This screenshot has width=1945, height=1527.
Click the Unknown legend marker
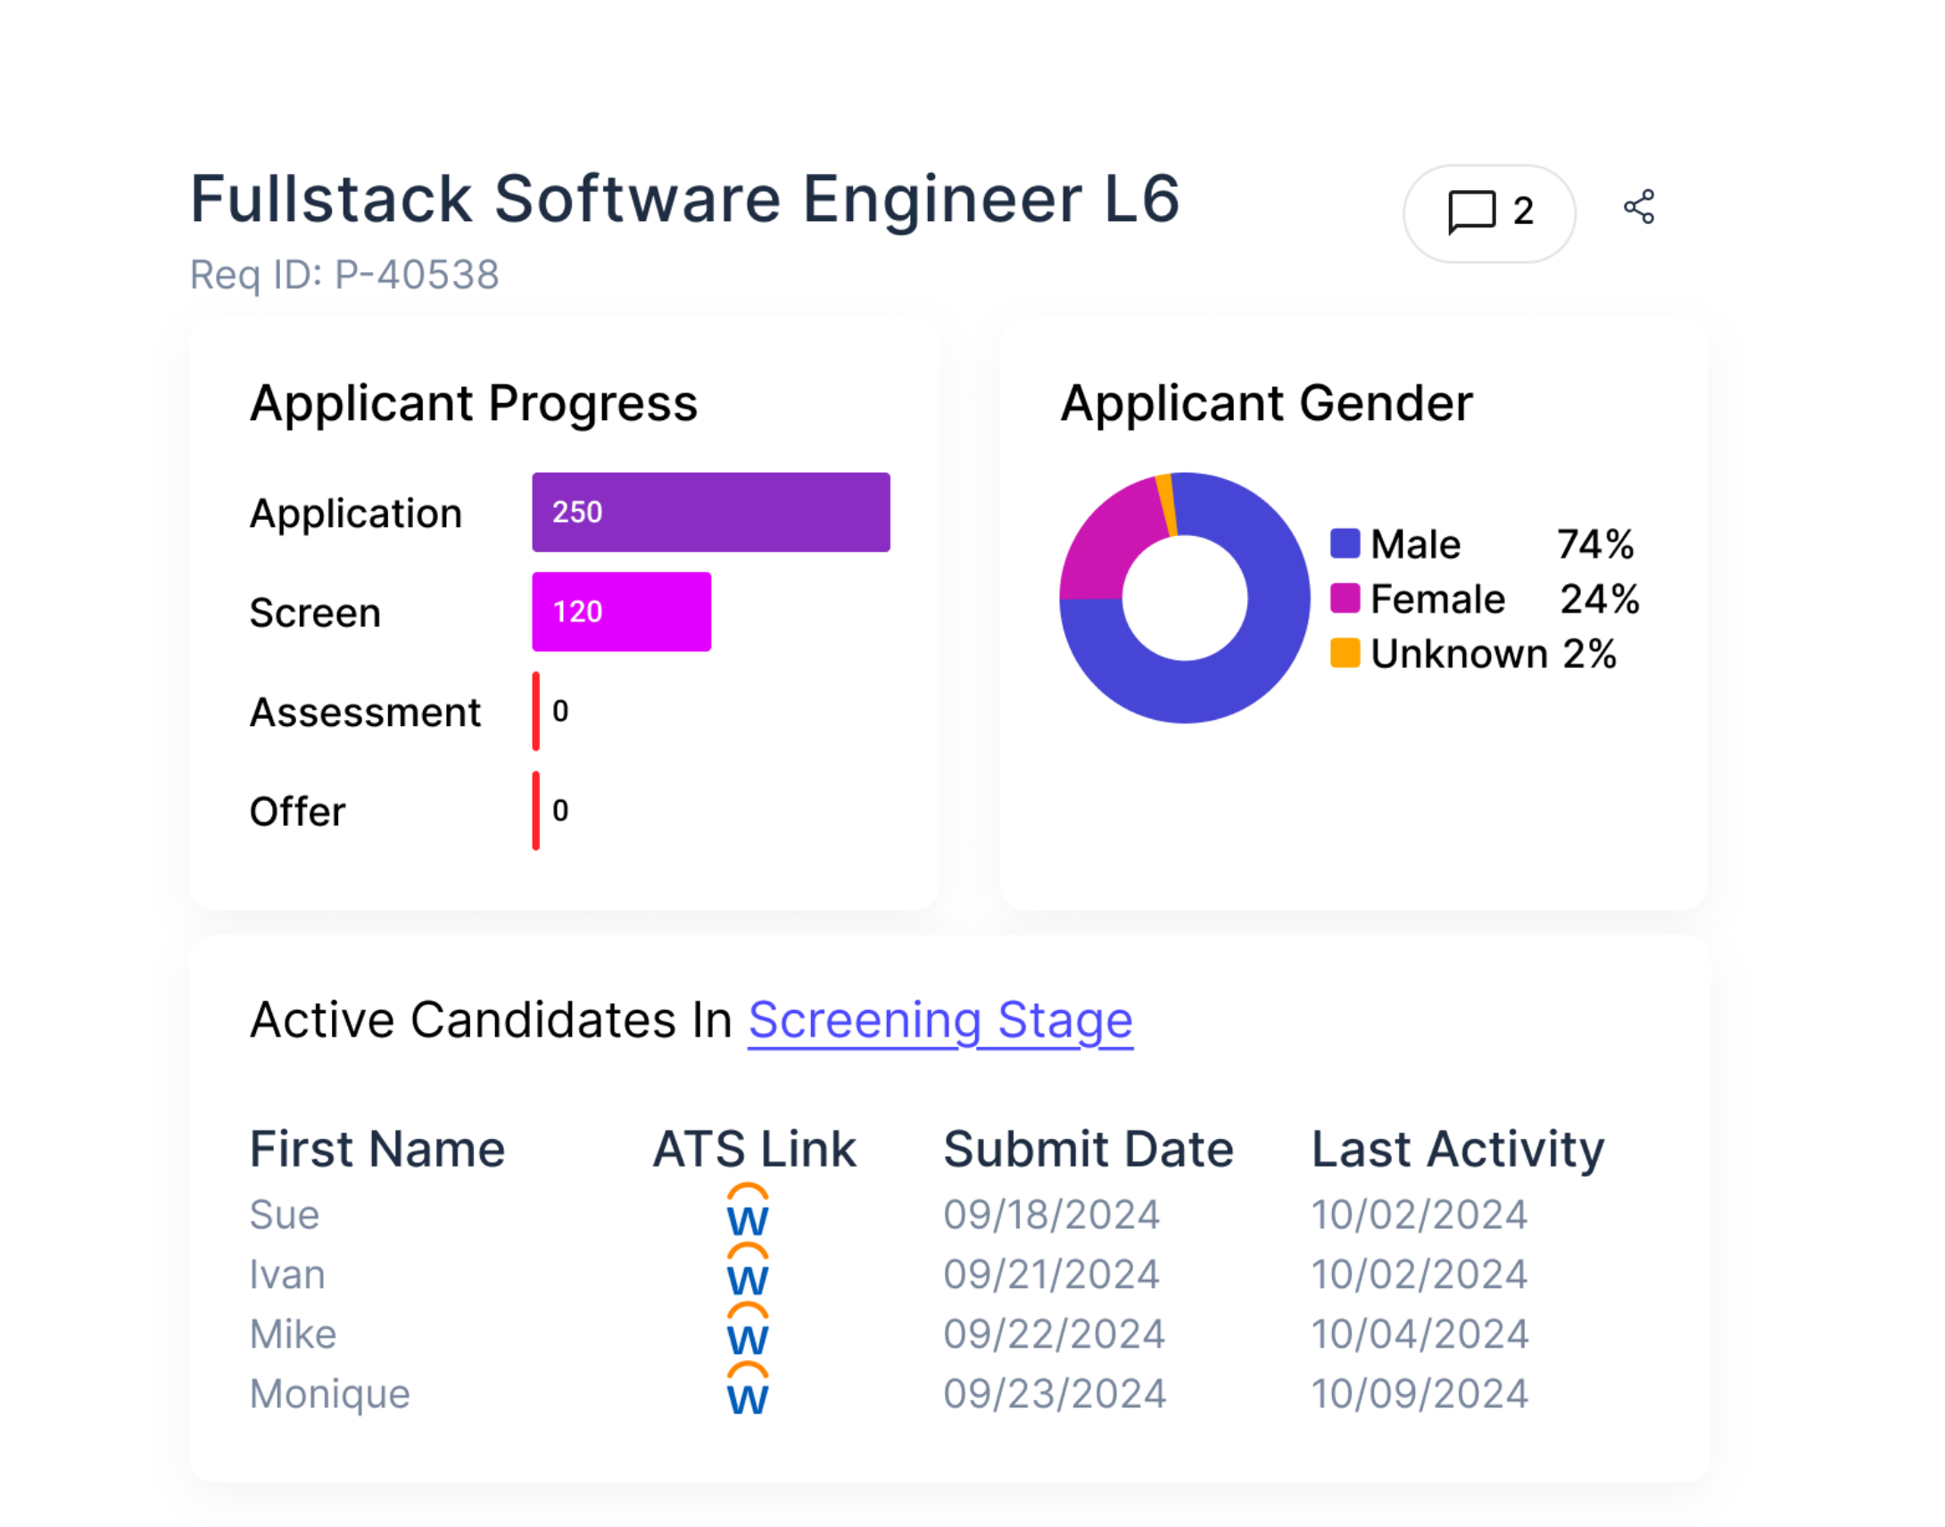pyautogui.click(x=1345, y=654)
